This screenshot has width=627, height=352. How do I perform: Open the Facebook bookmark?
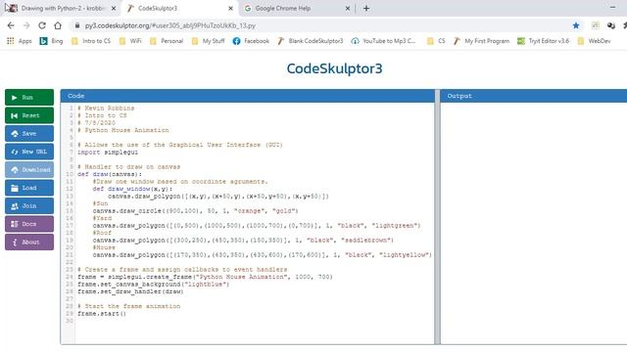click(251, 41)
